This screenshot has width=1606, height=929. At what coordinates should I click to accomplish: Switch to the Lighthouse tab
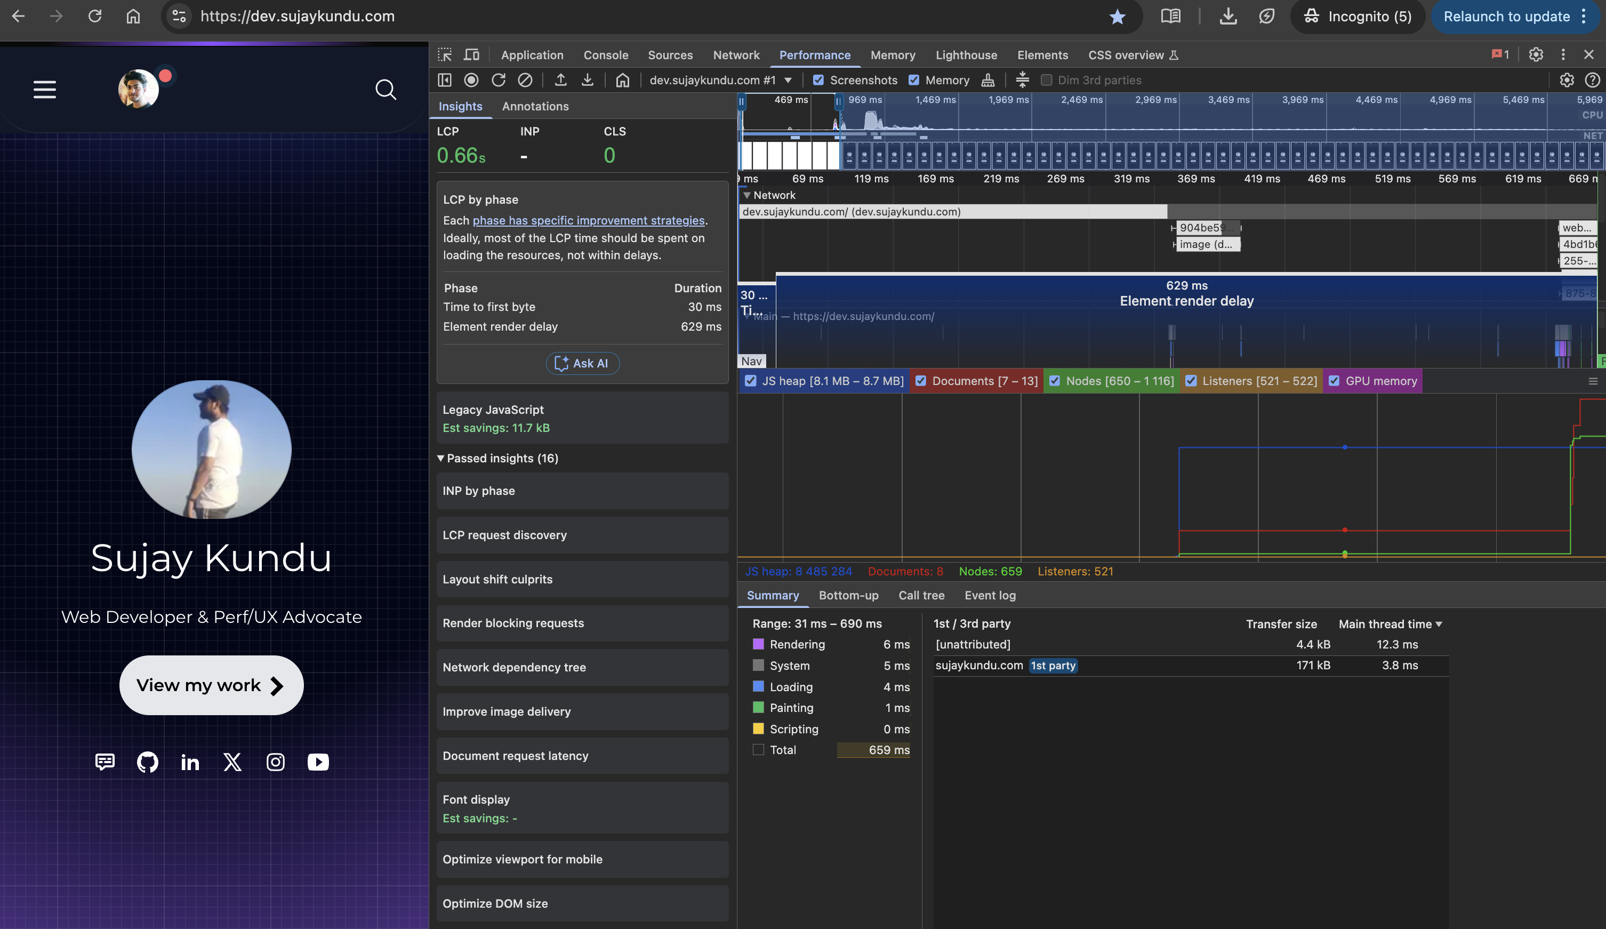tap(966, 55)
